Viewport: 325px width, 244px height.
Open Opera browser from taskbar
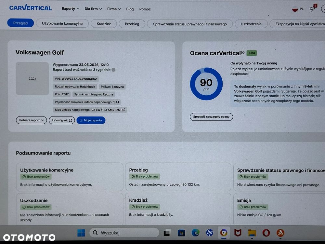click(266, 233)
